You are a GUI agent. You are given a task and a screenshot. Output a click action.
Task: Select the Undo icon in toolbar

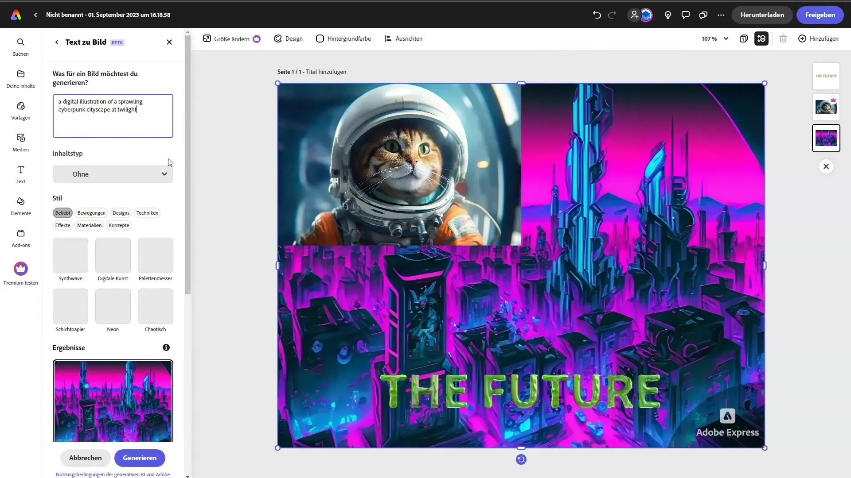597,15
